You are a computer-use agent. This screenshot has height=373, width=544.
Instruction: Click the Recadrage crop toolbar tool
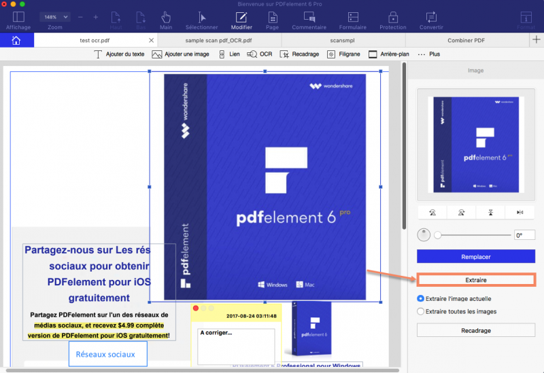(299, 54)
